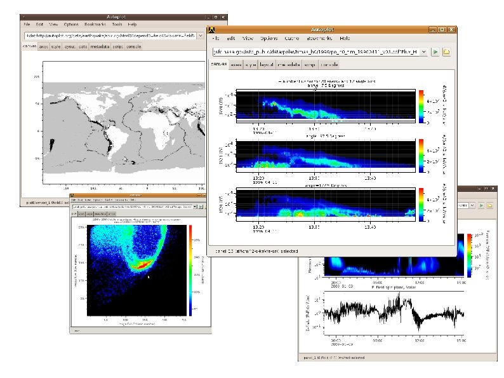This screenshot has height=378, width=504.
Task: Click the top spectrogram panel in front window
Action: tap(326, 105)
